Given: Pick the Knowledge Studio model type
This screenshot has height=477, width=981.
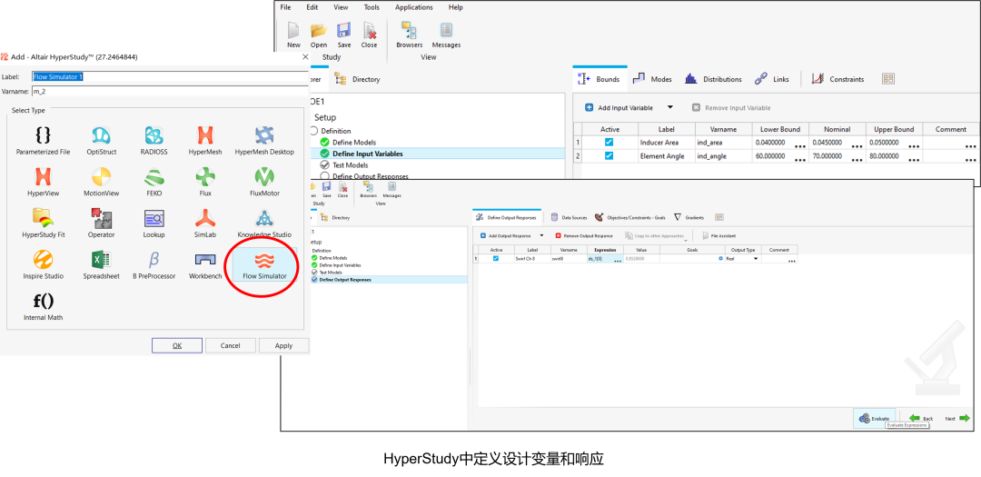Looking at the screenshot, I should pyautogui.click(x=264, y=224).
